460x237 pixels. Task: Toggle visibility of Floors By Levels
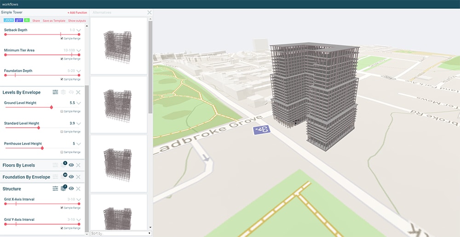[71, 165]
